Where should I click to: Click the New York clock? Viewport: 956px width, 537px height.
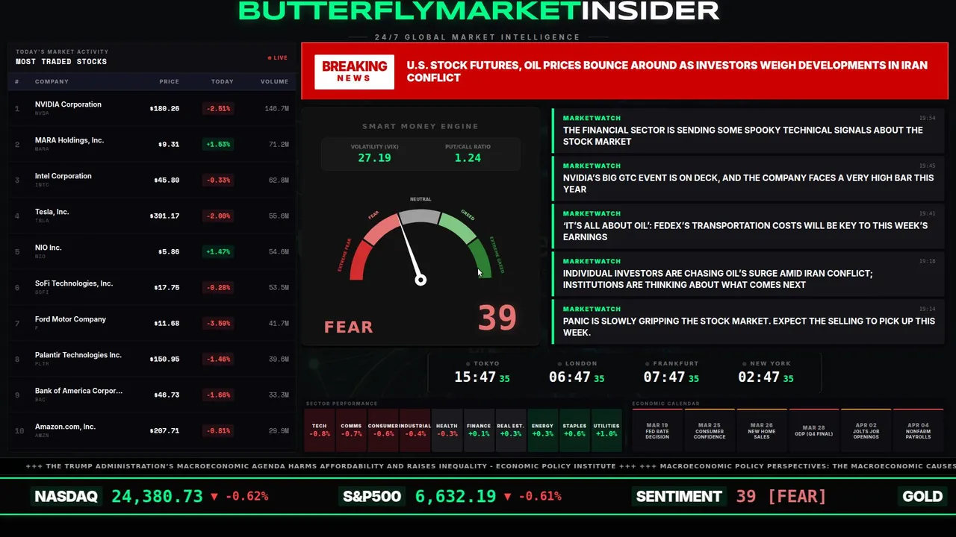(x=766, y=372)
